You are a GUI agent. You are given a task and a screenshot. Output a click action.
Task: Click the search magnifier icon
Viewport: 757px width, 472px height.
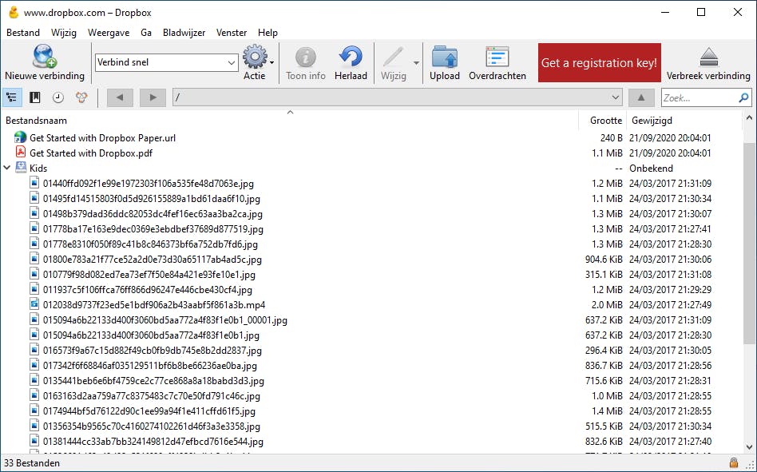tap(743, 98)
